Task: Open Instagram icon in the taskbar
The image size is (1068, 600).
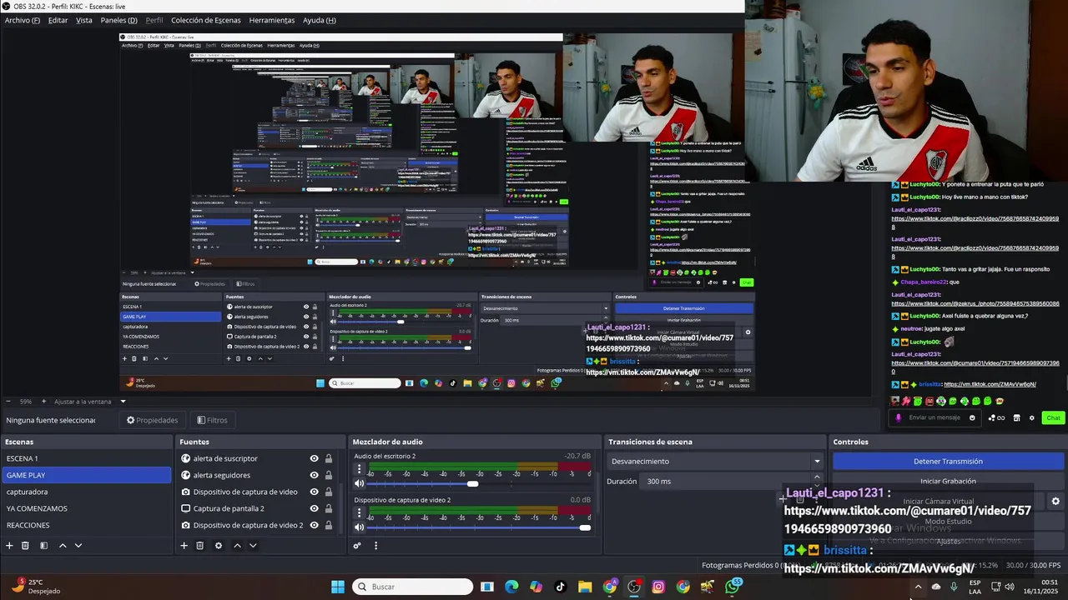Action: pos(658,587)
